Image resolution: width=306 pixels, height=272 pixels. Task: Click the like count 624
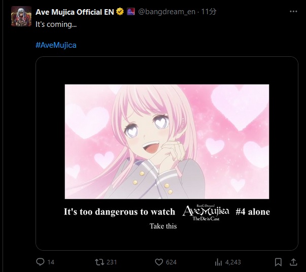click(171, 262)
